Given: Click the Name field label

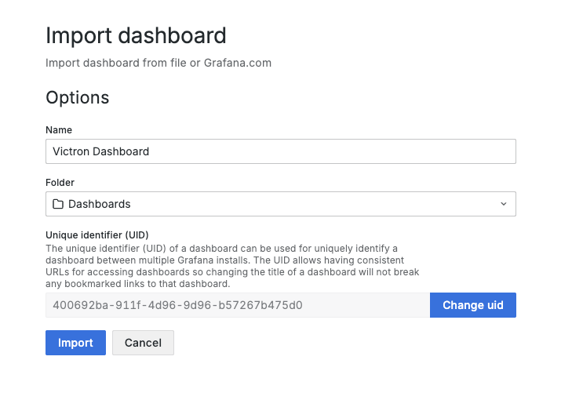Looking at the screenshot, I should [59, 130].
